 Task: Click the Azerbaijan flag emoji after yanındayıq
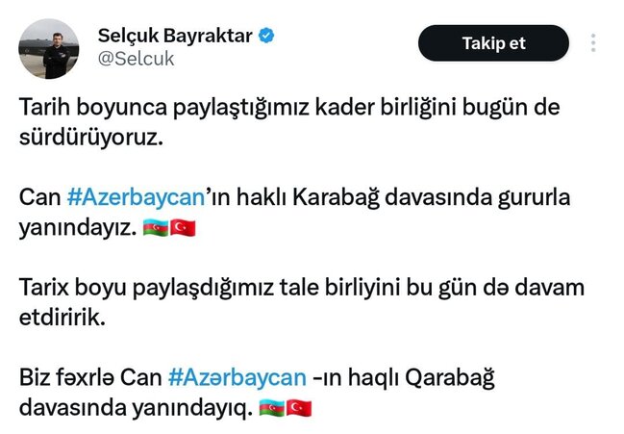272,408
